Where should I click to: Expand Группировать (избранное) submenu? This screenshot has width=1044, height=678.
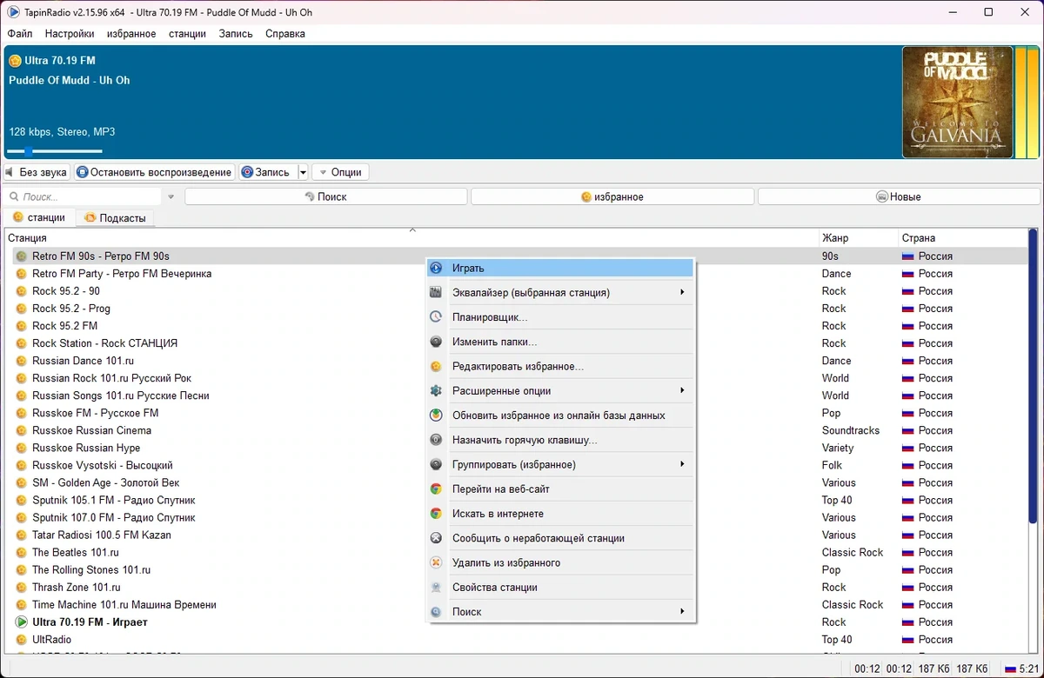coord(682,464)
